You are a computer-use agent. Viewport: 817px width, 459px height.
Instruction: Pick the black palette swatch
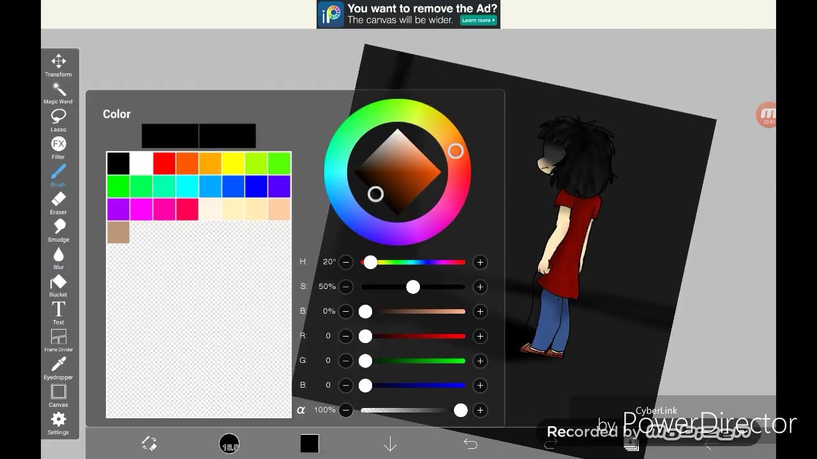(118, 163)
